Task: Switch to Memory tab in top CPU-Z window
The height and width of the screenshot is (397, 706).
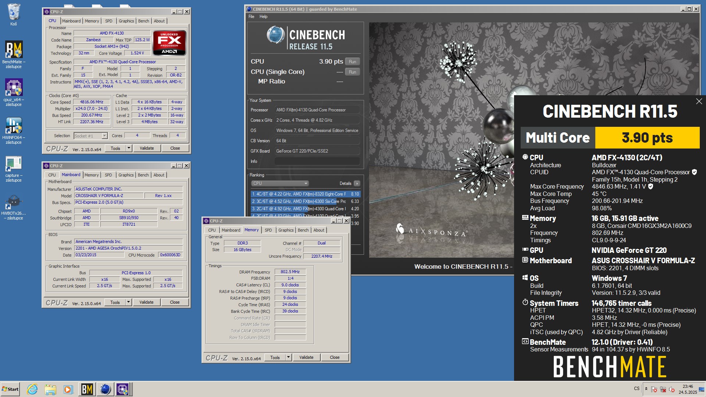Action: pos(92,21)
